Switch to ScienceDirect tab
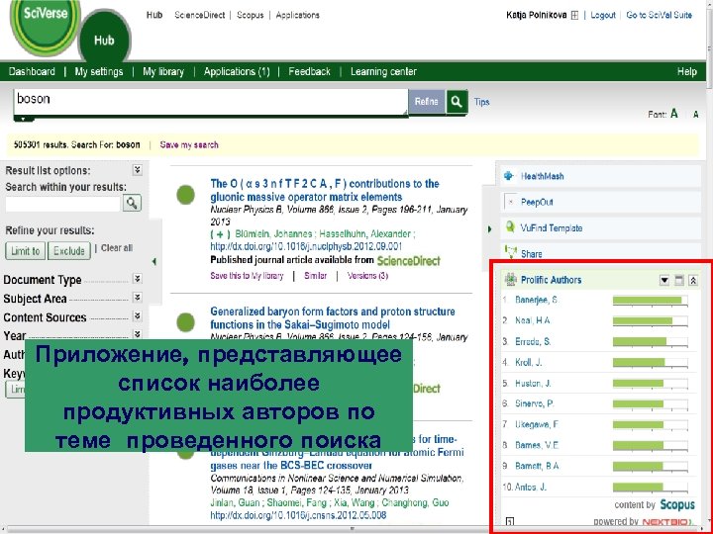The image size is (713, 534). pos(200,15)
